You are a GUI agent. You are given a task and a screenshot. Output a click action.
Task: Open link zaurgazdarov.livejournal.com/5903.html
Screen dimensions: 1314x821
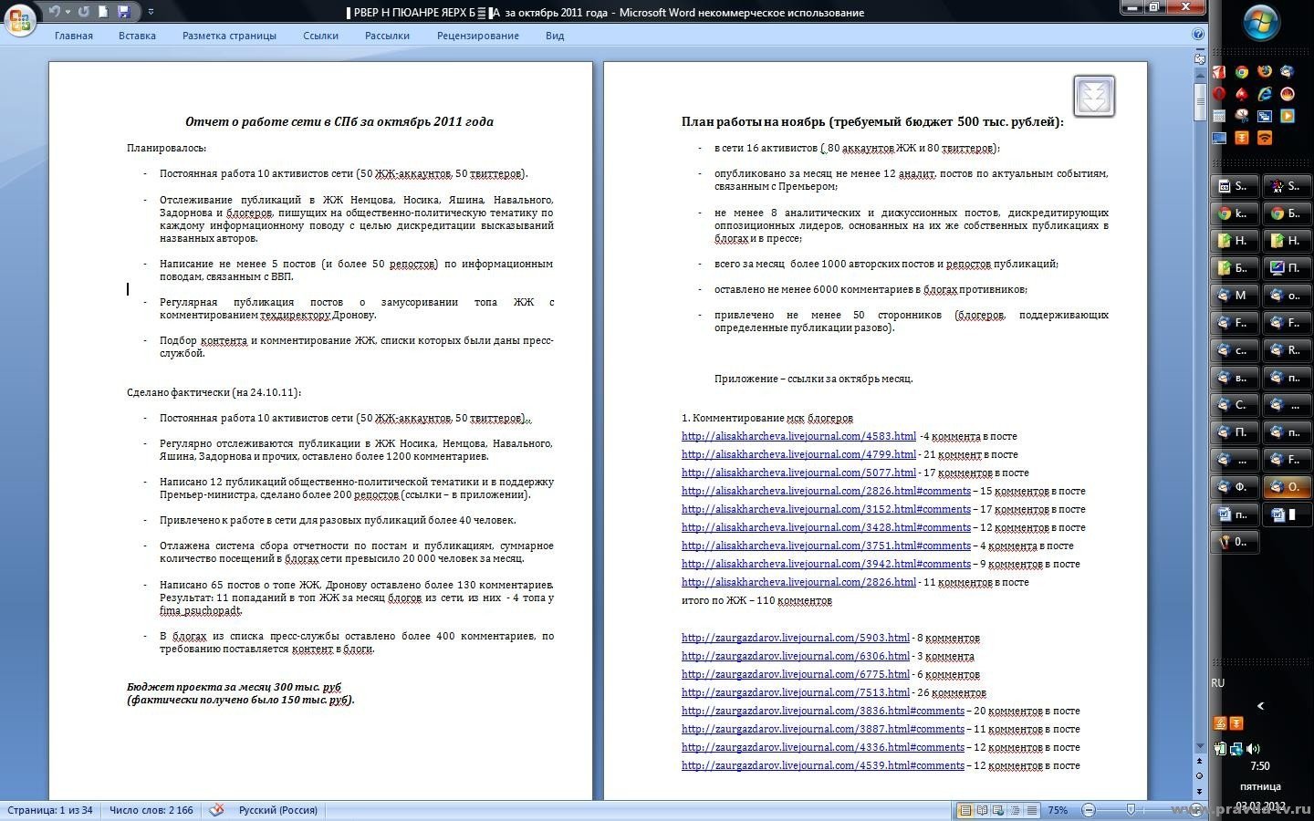(x=796, y=638)
